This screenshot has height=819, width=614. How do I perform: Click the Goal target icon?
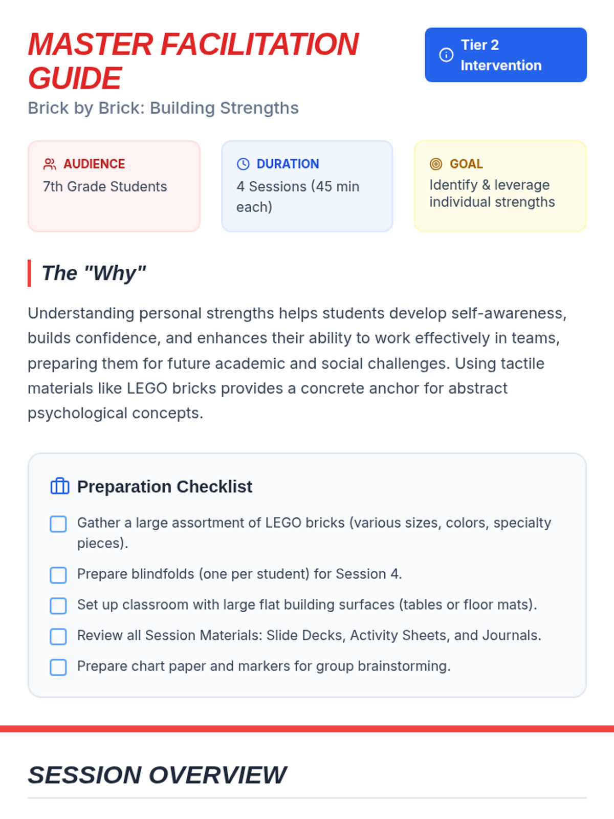436,164
